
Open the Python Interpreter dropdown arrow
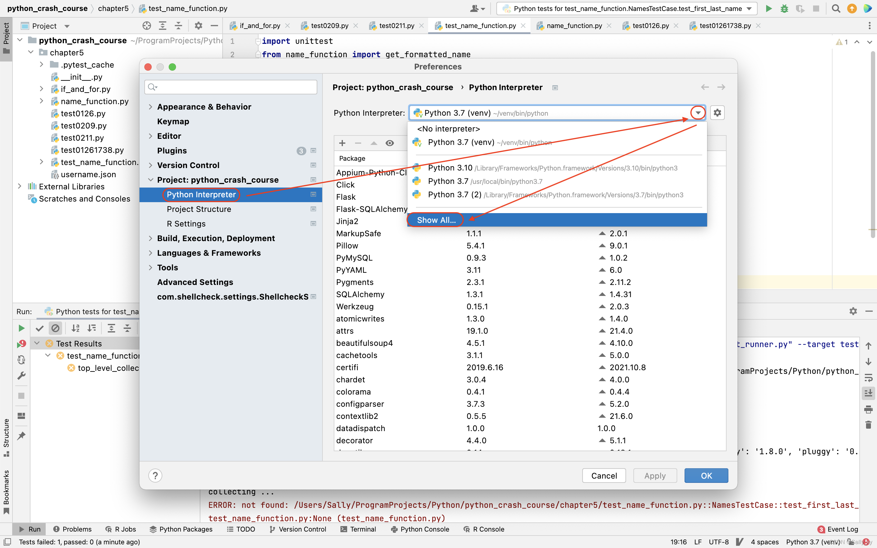(698, 113)
